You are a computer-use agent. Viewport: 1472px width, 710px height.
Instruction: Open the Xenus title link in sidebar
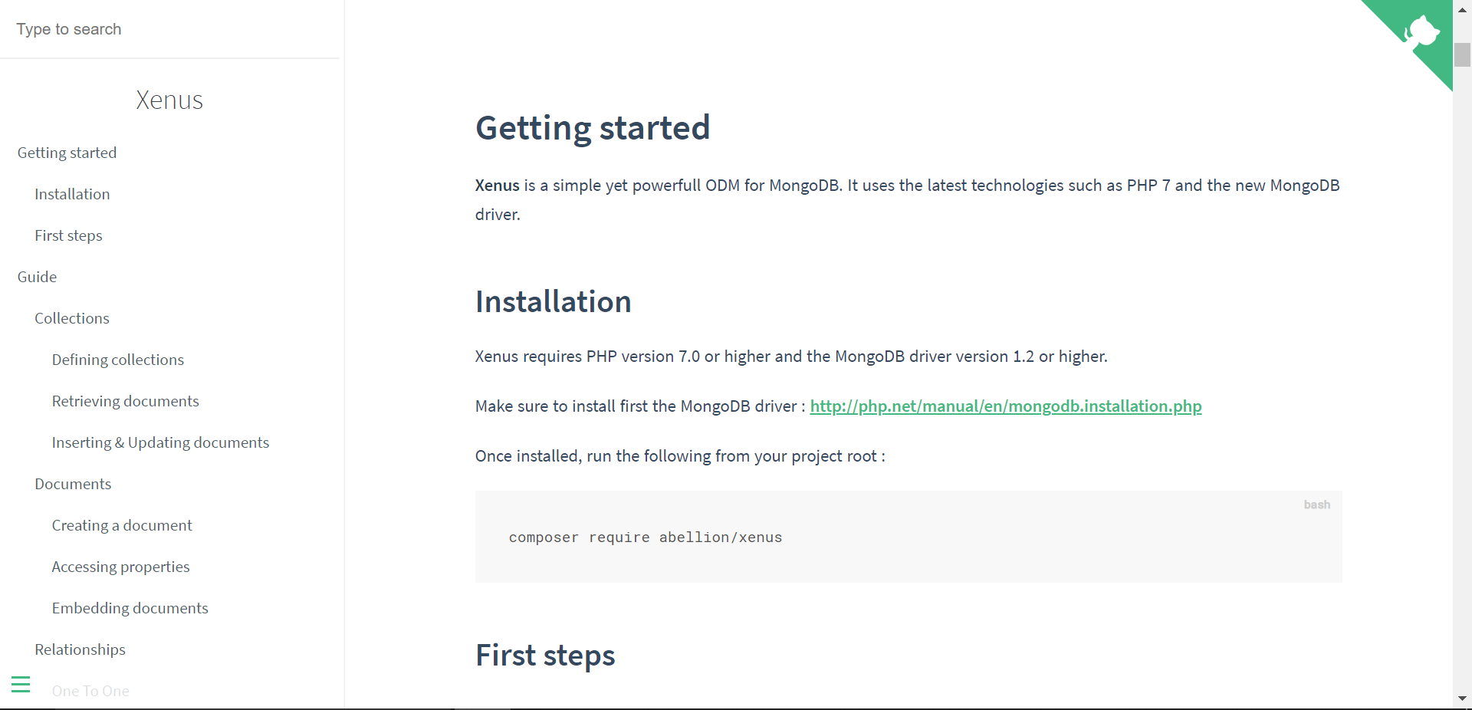click(x=169, y=100)
